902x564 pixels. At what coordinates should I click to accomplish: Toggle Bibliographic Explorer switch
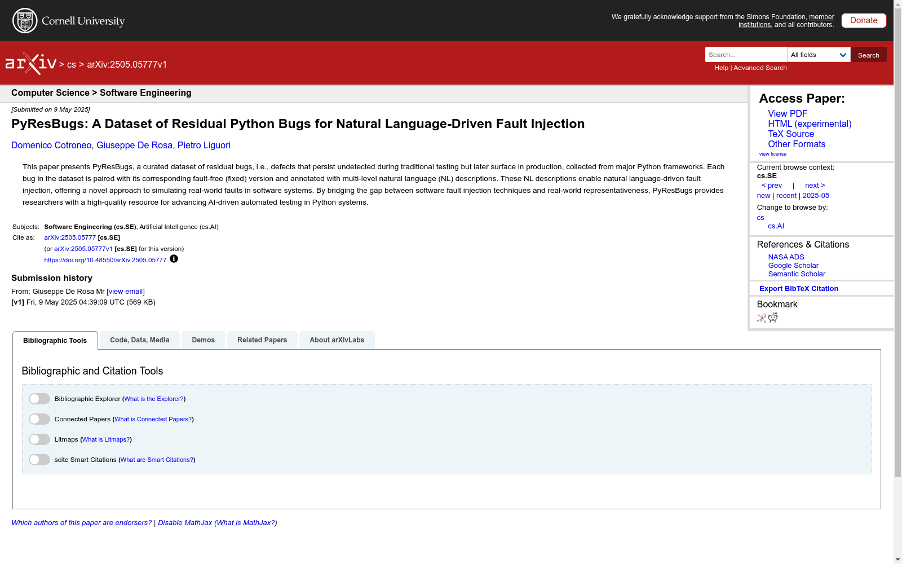[39, 399]
